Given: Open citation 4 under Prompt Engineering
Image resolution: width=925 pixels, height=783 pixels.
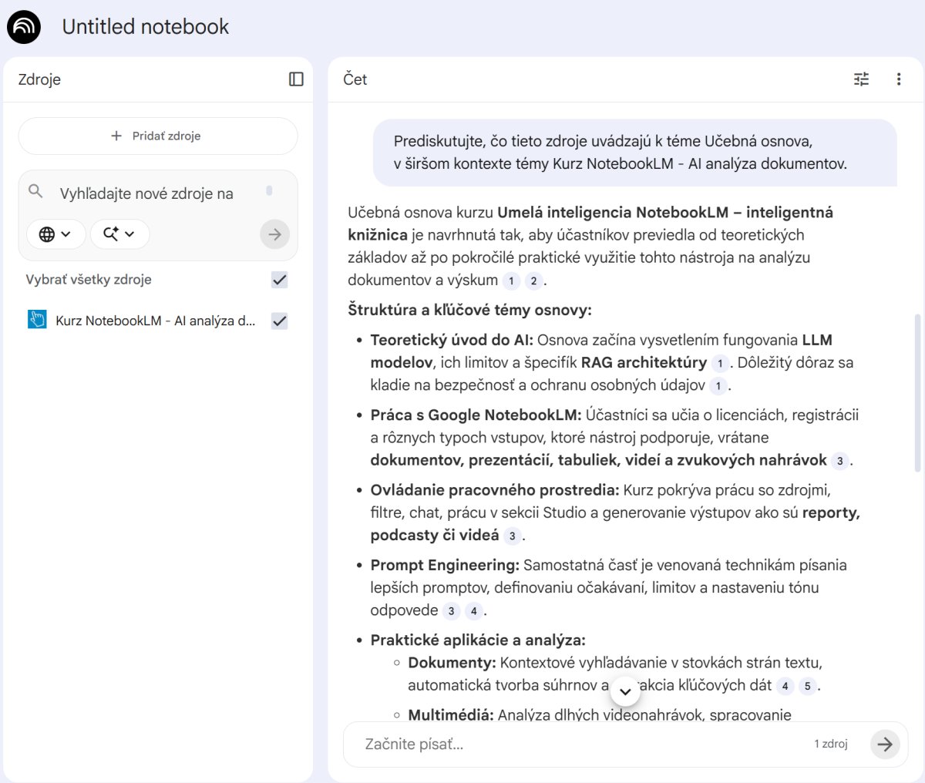Looking at the screenshot, I should [474, 611].
